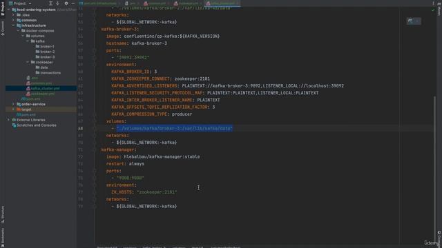The image size is (442, 248).
Task: Click image hlebalbau/kafka-manager:stable value
Action: pyautogui.click(x=162, y=156)
